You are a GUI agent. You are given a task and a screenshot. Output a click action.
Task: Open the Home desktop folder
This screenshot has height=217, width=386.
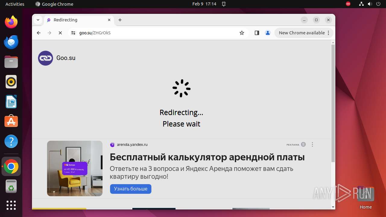365,198
